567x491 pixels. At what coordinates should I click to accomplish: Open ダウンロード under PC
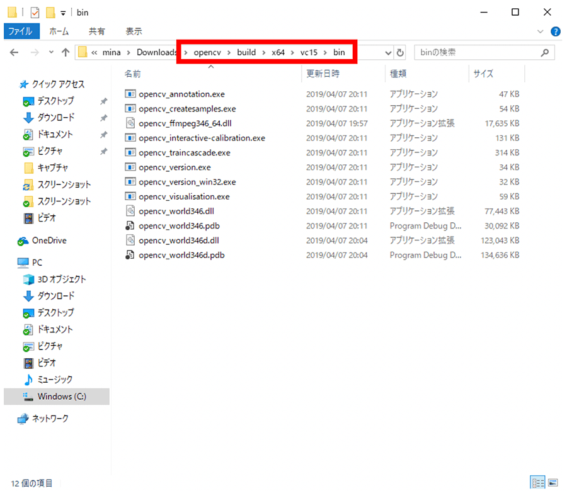pyautogui.click(x=49, y=296)
